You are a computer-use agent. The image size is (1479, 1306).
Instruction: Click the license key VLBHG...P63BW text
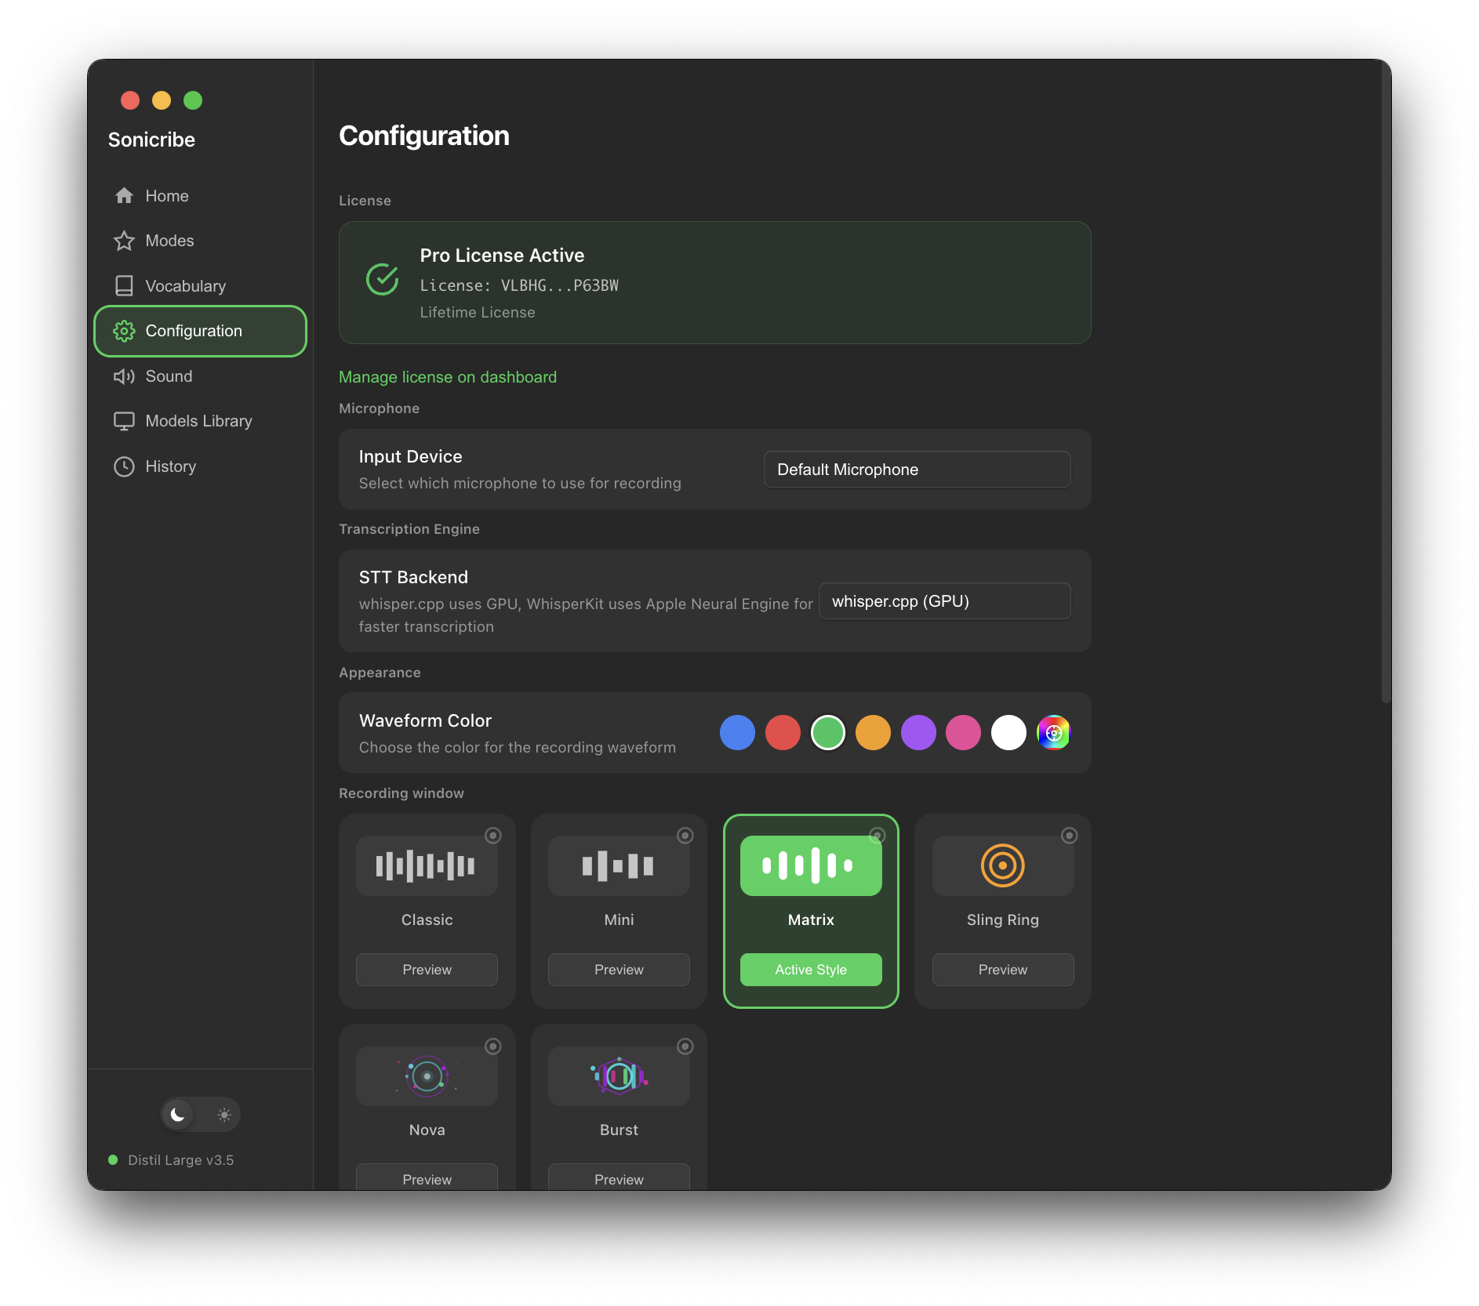click(560, 285)
